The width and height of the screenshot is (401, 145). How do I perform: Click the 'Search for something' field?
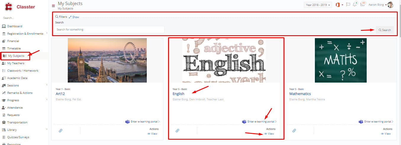(109, 30)
